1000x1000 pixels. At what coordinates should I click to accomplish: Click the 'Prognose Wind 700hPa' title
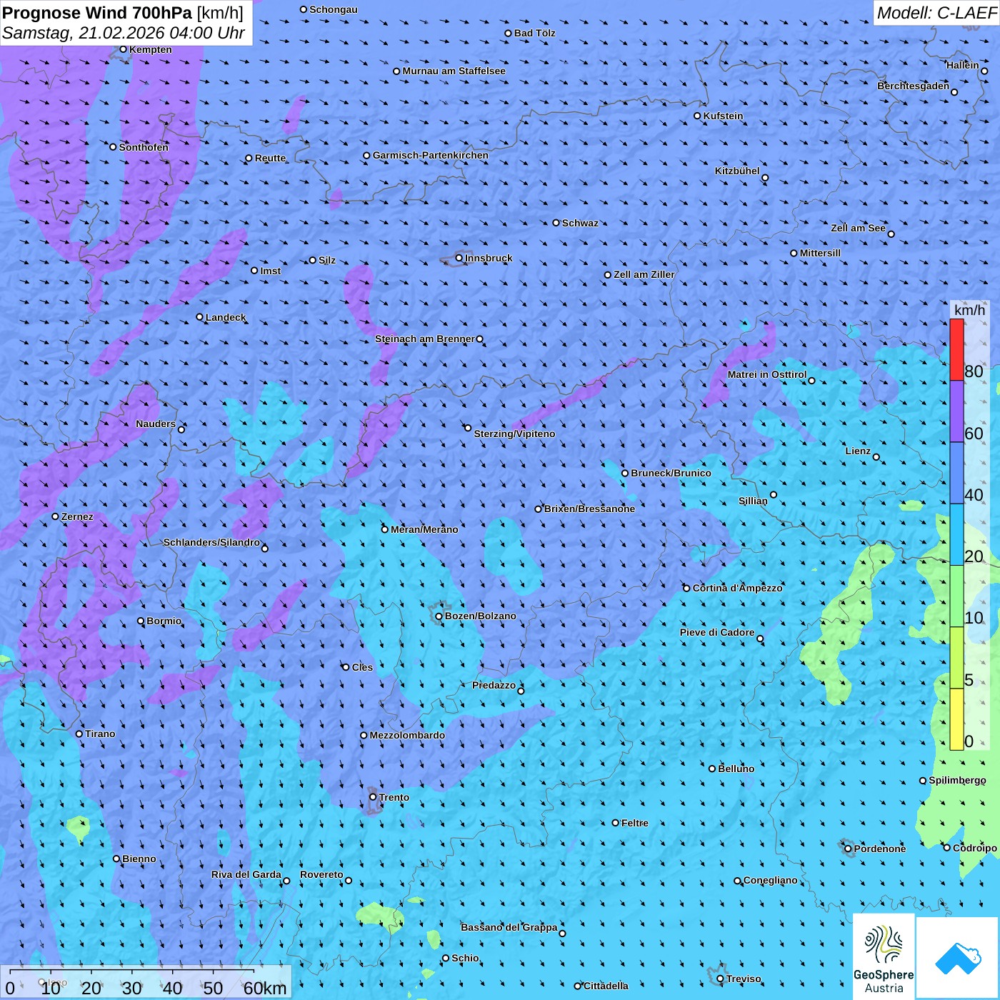pyautogui.click(x=98, y=13)
